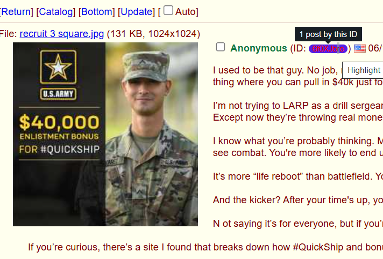
Task: Click the Return link
Action: pos(16,12)
